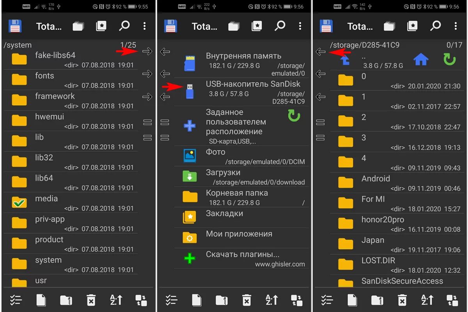Image resolution: width=468 pixels, height=312 pixels.
Task: Create a new file using document icon
Action: [41, 300]
